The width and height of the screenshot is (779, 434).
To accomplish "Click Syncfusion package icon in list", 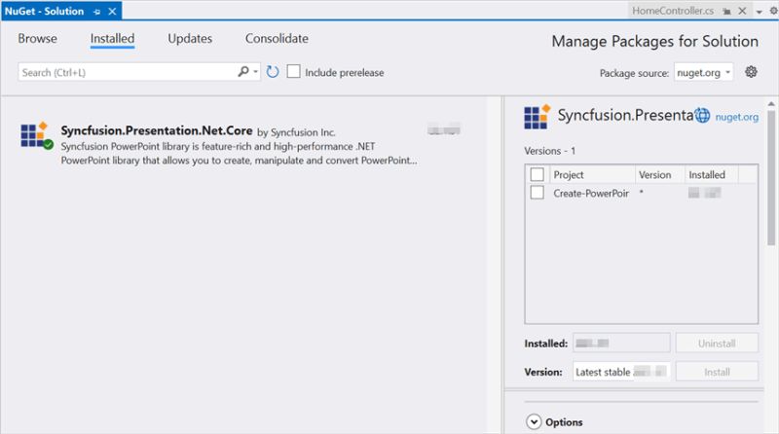I will click(x=37, y=135).
